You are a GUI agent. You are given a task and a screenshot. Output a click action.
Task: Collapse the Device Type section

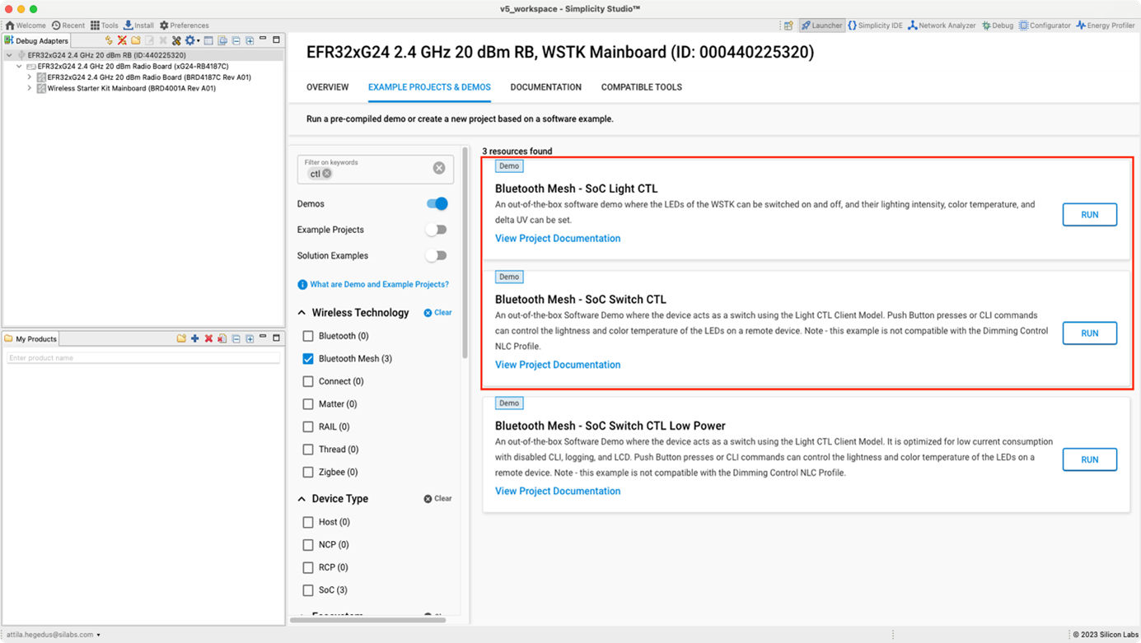pyautogui.click(x=302, y=498)
